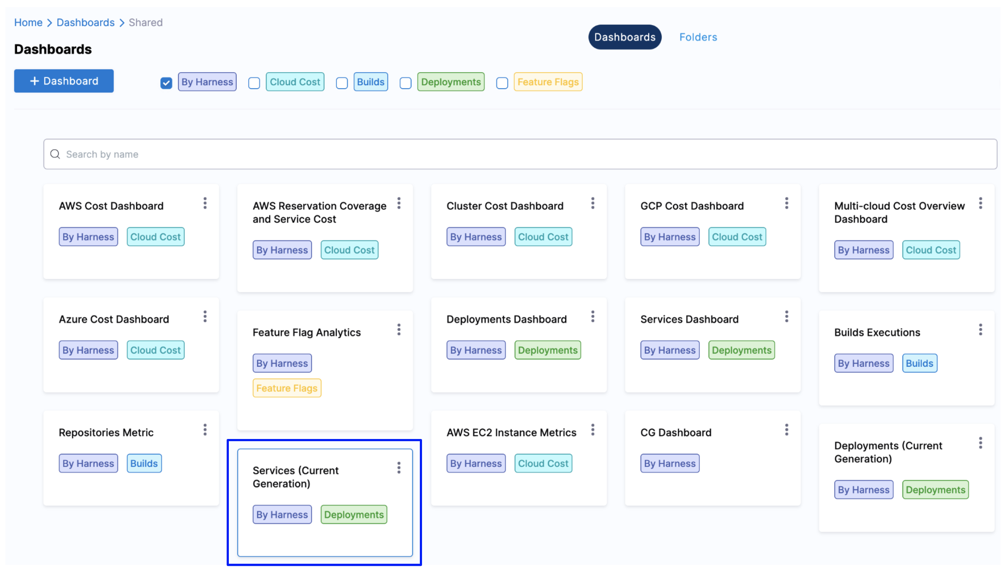Click Deployments tag on Services (Current Generation)
Screen dimensions: 1005x572
pos(354,515)
